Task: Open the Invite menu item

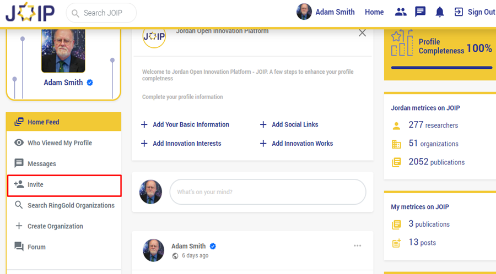Action: 36,185
